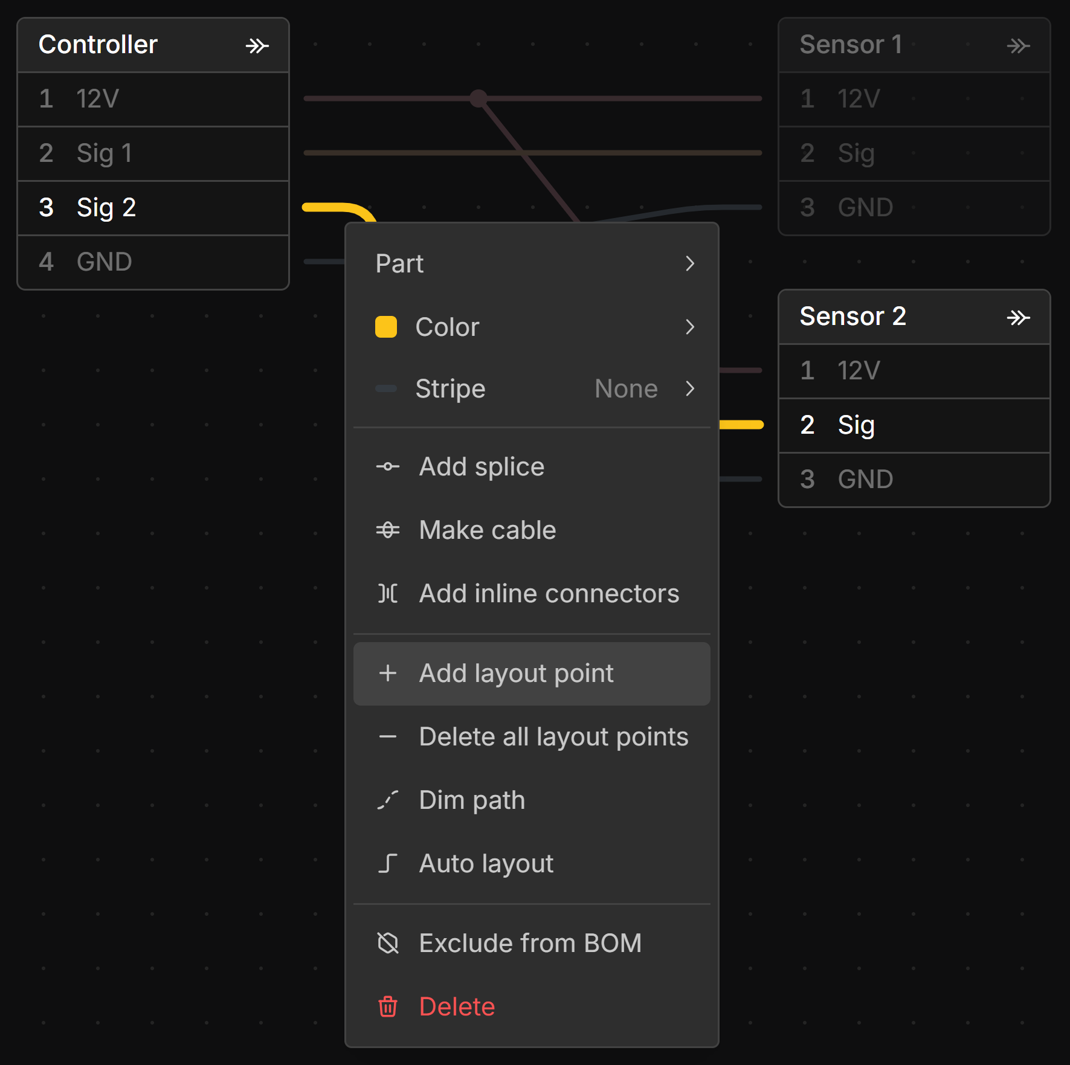Click the inline connectors bracket icon
Image resolution: width=1070 pixels, height=1065 pixels.
click(387, 593)
